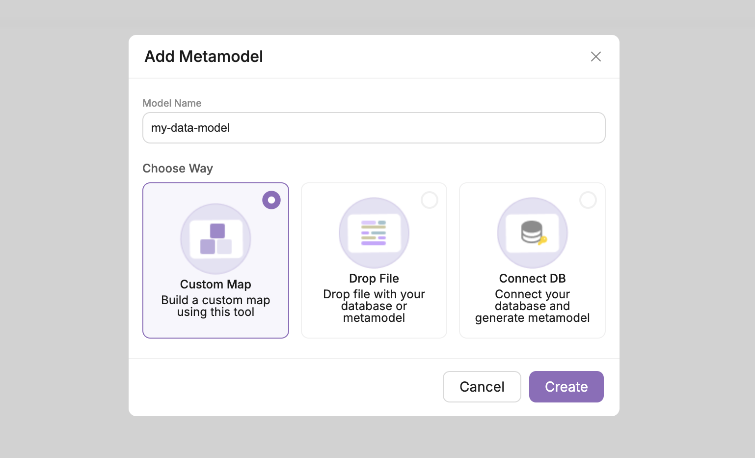Click 'Drop file with your database or metamodel' text
Viewport: 755px width, 458px height.
coord(374,306)
